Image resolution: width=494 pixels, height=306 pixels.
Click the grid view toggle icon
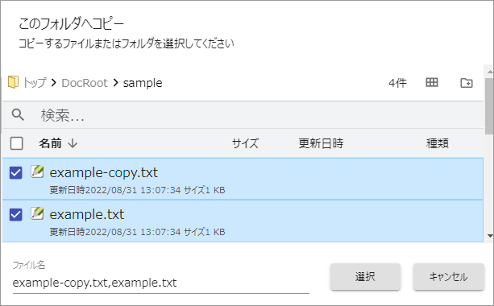point(432,82)
